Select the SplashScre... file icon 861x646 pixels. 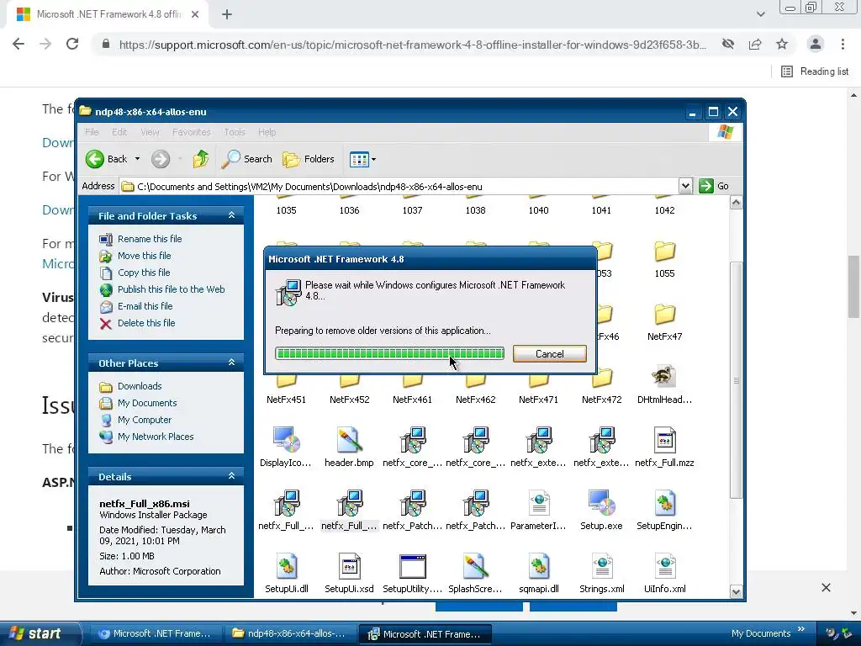476,566
